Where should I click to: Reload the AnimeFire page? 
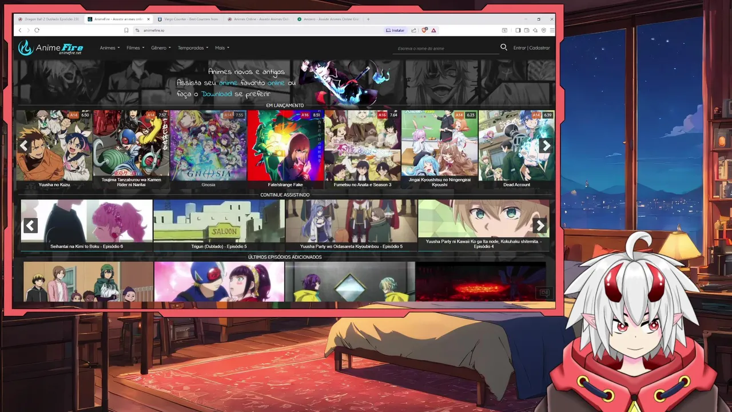[37, 30]
